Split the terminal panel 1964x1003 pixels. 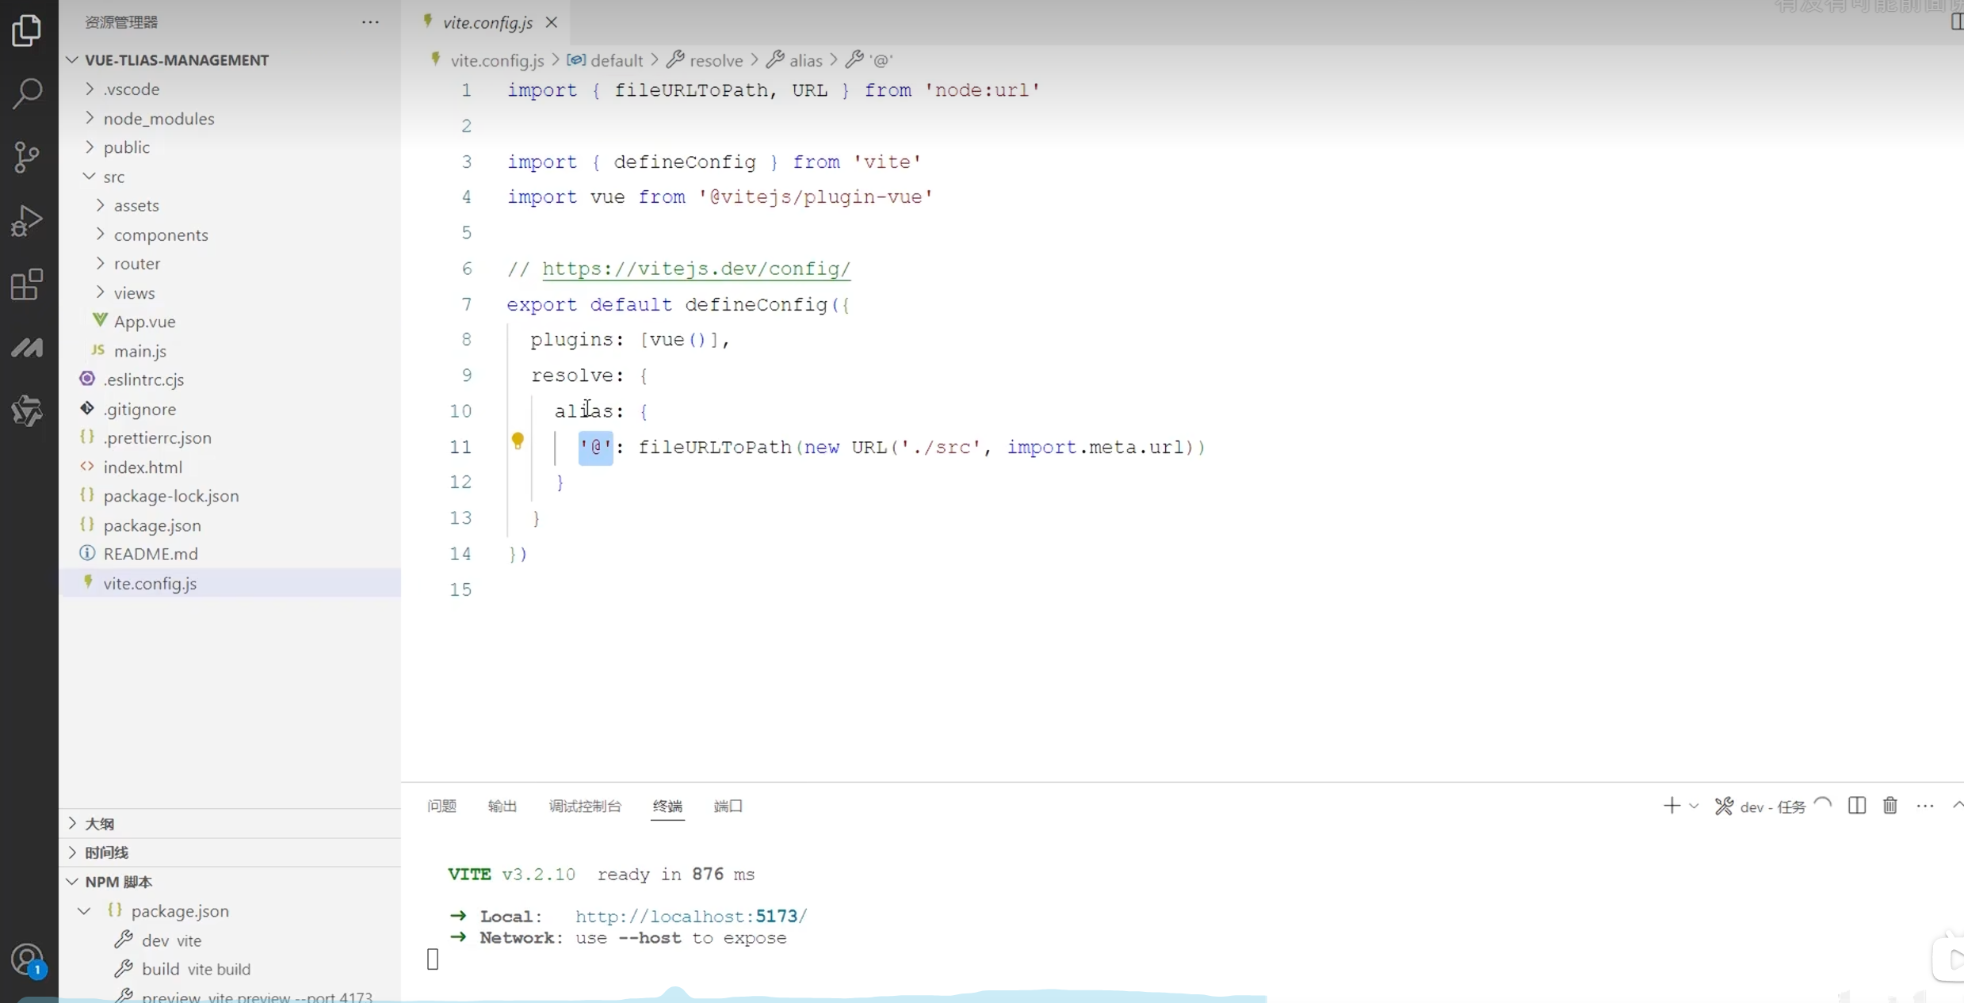click(x=1856, y=806)
